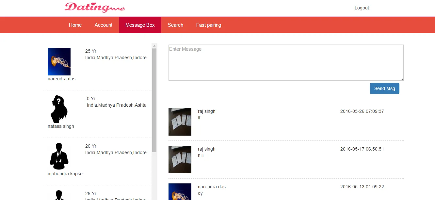This screenshot has width=435, height=200.
Task: Select the narendra das contact name
Action: click(61, 79)
